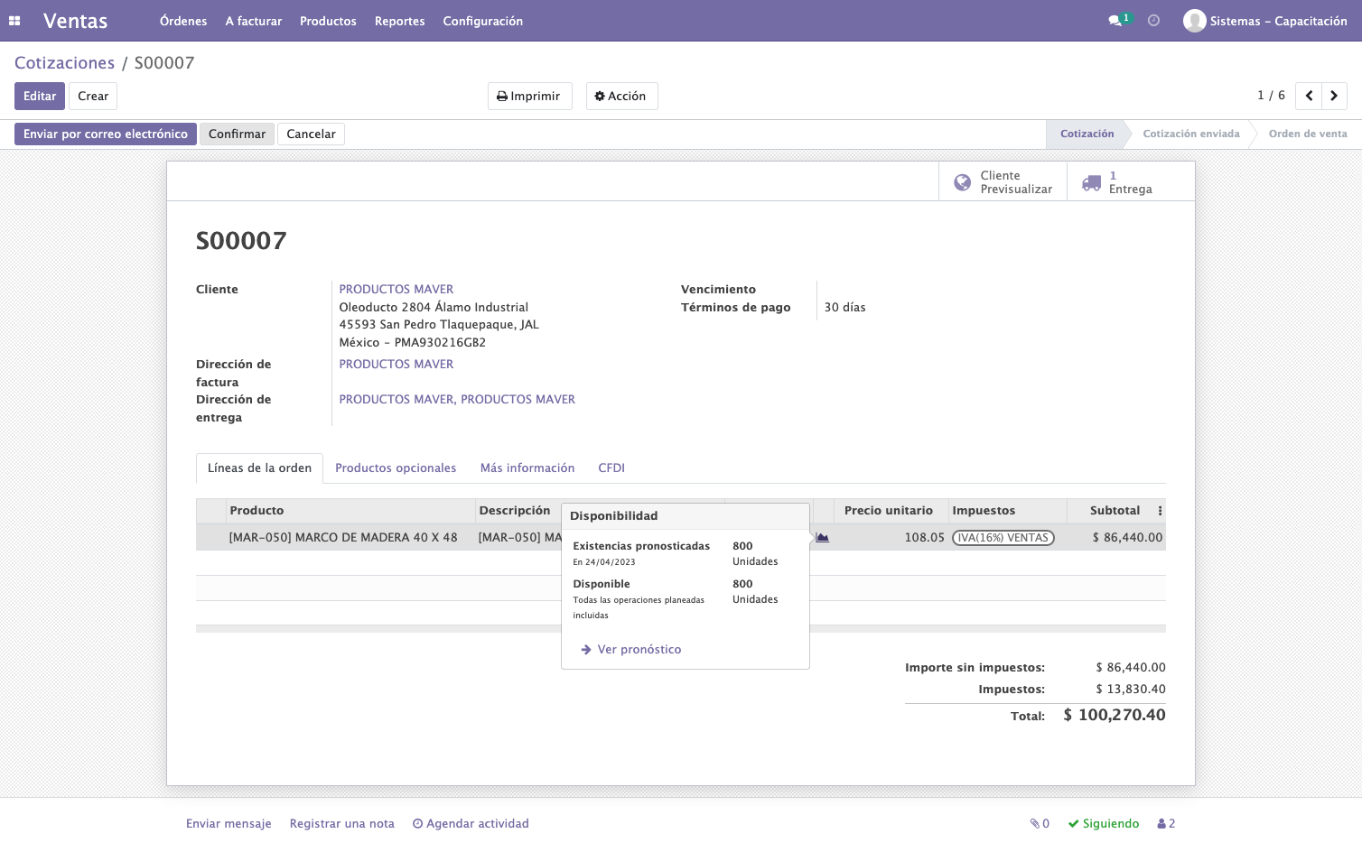Open delivery address PRODUCTOS MAVER link

(457, 399)
